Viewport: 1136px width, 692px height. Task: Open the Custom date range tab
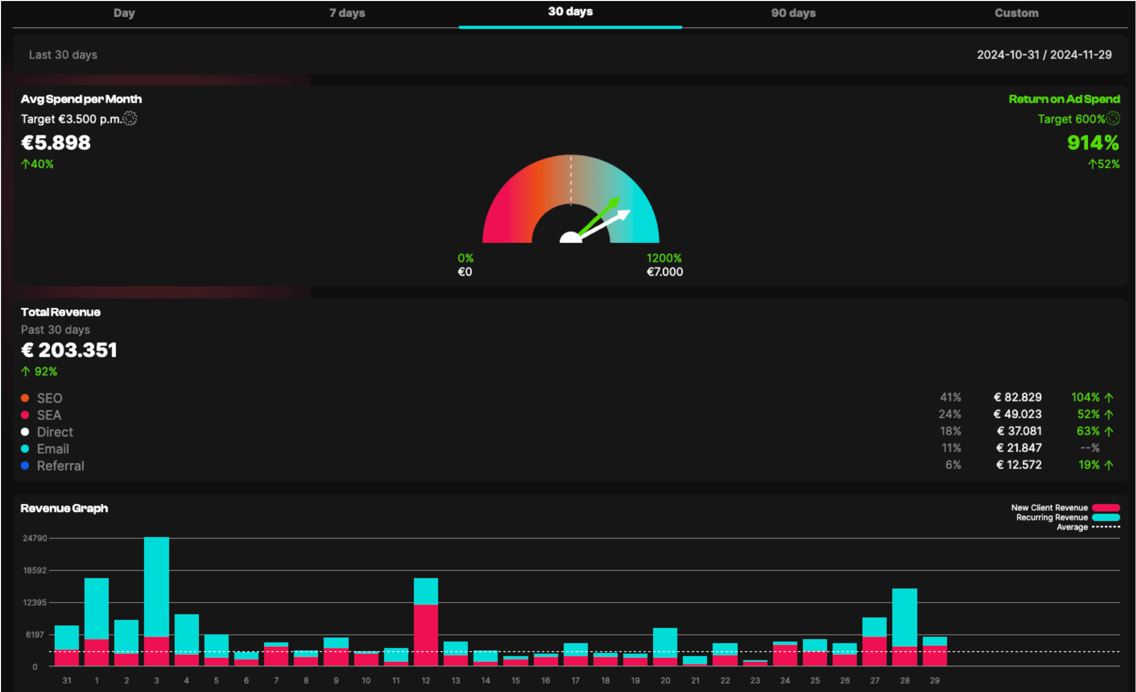pyautogui.click(x=1016, y=13)
